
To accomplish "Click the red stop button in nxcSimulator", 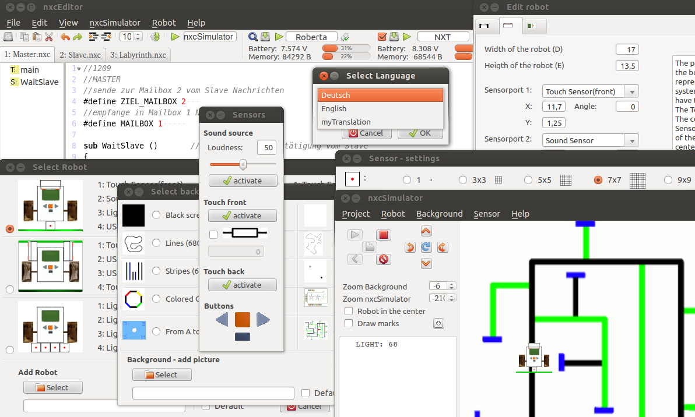I will [x=383, y=235].
